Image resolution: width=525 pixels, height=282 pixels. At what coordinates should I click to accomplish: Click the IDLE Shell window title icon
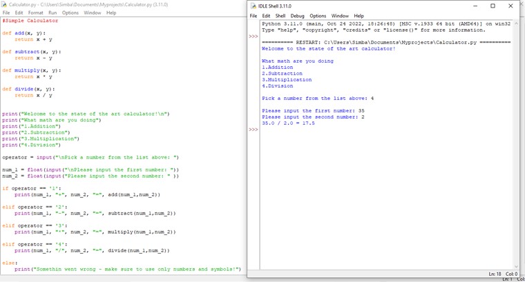pos(254,6)
